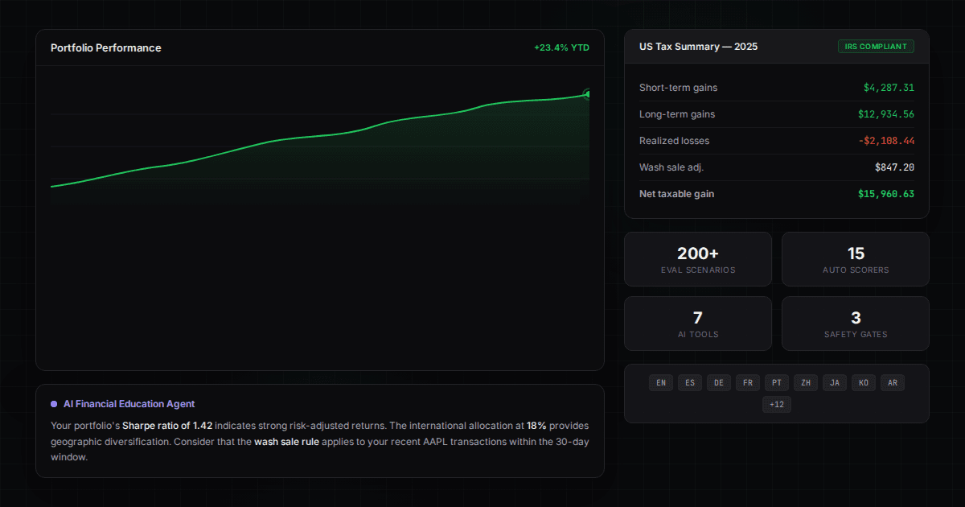
Task: Click the +23.4% YTD indicator
Action: point(561,47)
